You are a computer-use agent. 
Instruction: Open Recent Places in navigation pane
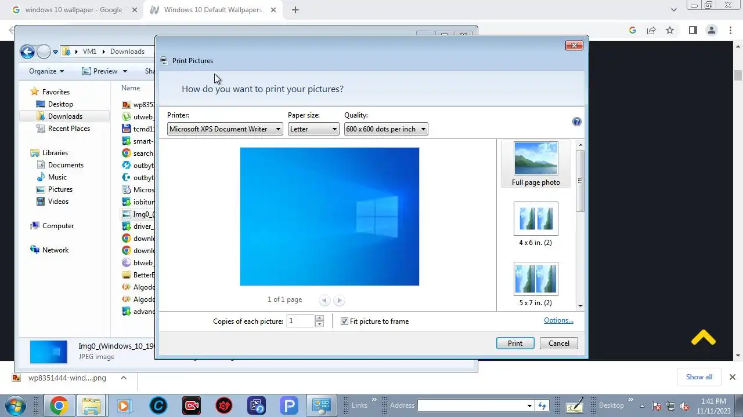[68, 129]
